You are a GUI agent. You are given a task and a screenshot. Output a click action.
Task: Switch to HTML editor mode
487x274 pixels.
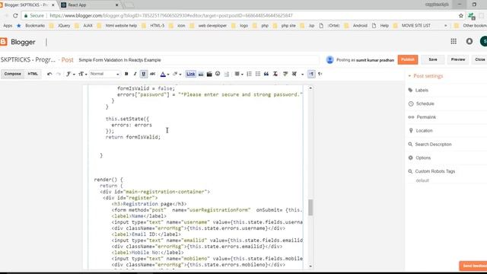coord(33,74)
